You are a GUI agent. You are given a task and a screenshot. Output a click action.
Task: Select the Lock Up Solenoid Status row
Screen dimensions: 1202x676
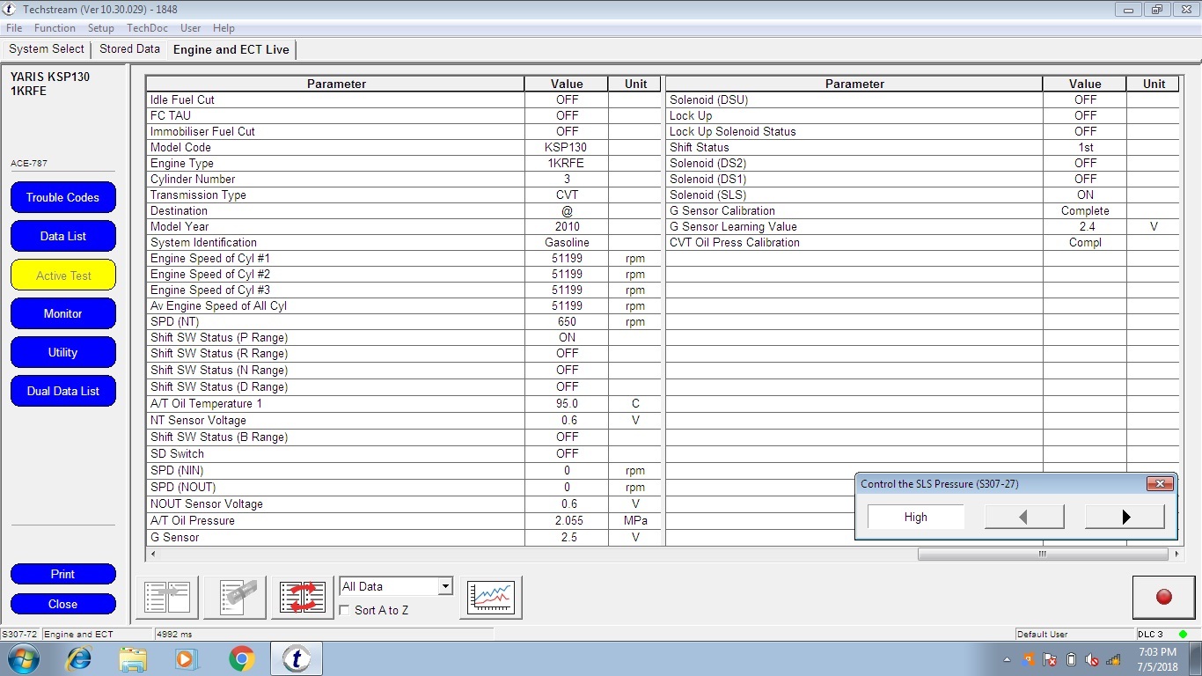click(922, 131)
